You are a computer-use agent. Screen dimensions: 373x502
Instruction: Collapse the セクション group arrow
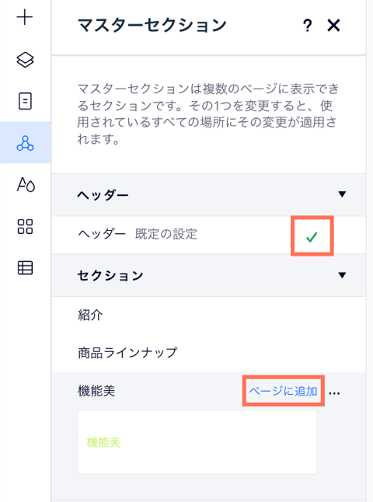[342, 275]
